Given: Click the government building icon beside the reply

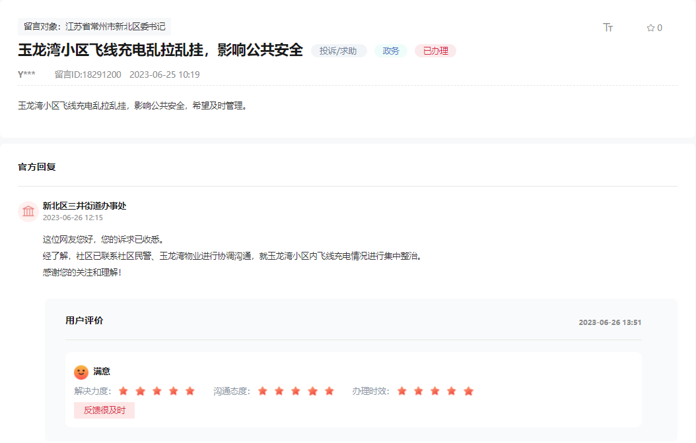Looking at the screenshot, I should [x=28, y=211].
